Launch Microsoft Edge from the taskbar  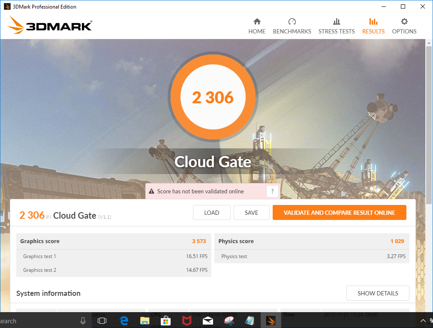[x=124, y=321]
